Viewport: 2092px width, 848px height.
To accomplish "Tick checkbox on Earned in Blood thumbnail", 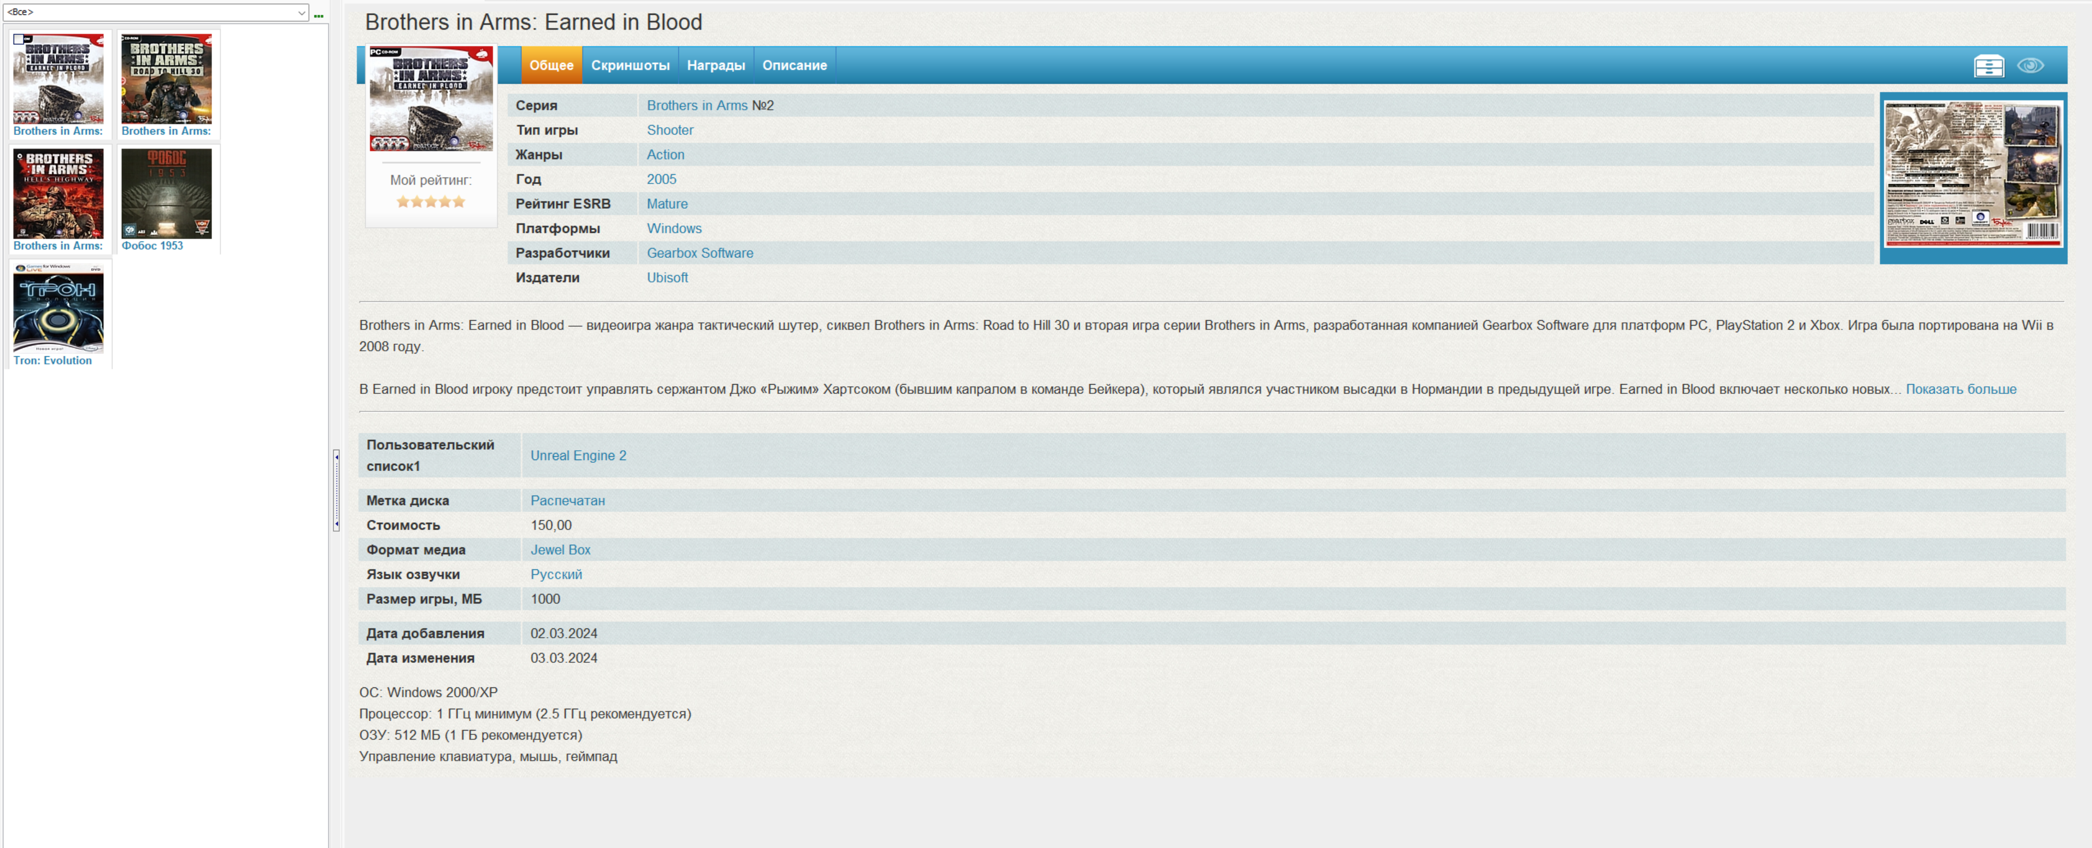I will pyautogui.click(x=19, y=39).
